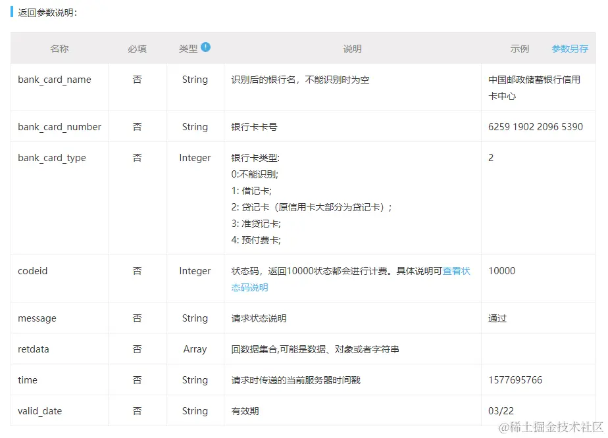Click the 必填 column header
Viewport: 608px width, 438px height.
click(x=137, y=48)
